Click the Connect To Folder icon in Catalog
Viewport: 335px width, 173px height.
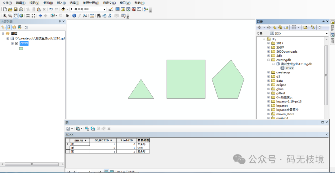pos(305,27)
